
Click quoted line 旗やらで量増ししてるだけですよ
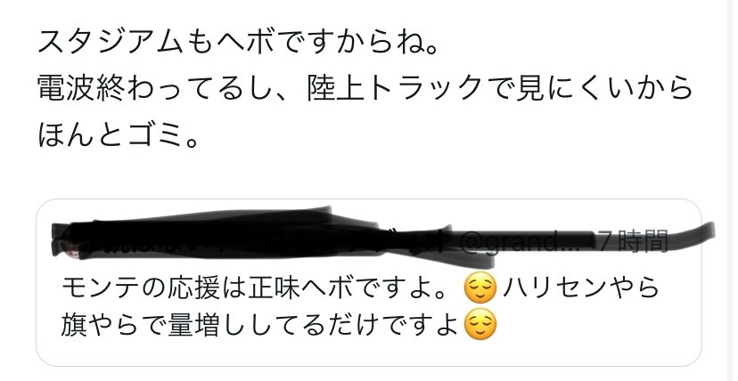coord(259,326)
